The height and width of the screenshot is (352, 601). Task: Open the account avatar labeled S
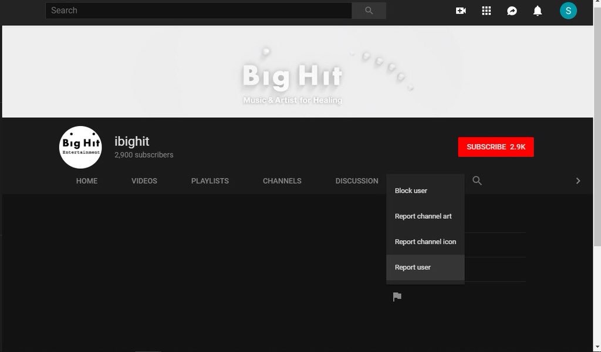[568, 11]
